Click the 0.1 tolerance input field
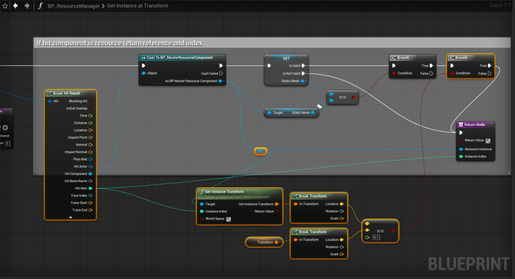 376,237
